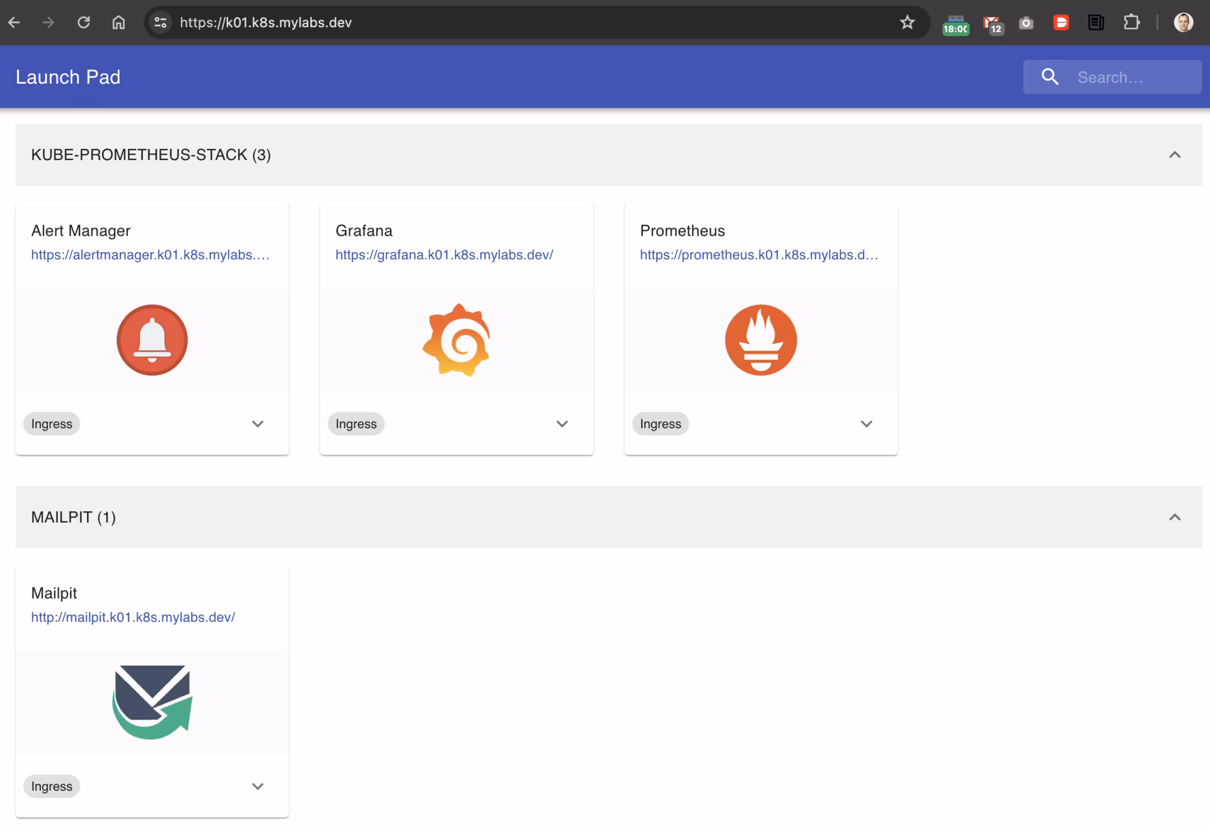Click the Grafana swirl logo
This screenshot has height=831, width=1210.
coord(456,340)
